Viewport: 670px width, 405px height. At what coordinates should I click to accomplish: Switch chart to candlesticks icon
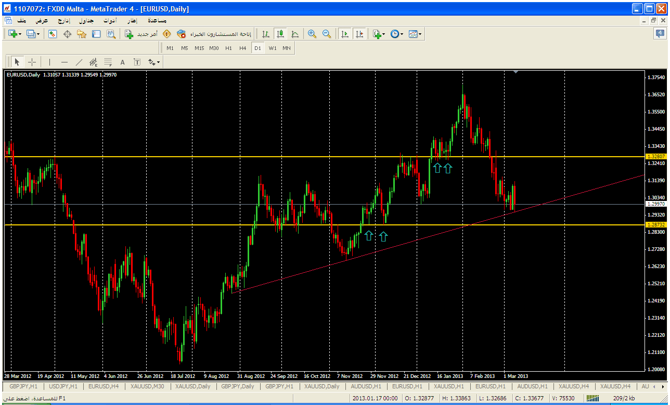[x=280, y=34]
